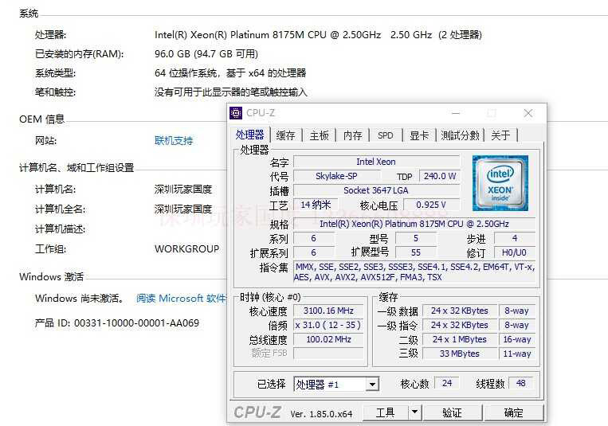
Task: Click the 工具 button
Action: 386,412
